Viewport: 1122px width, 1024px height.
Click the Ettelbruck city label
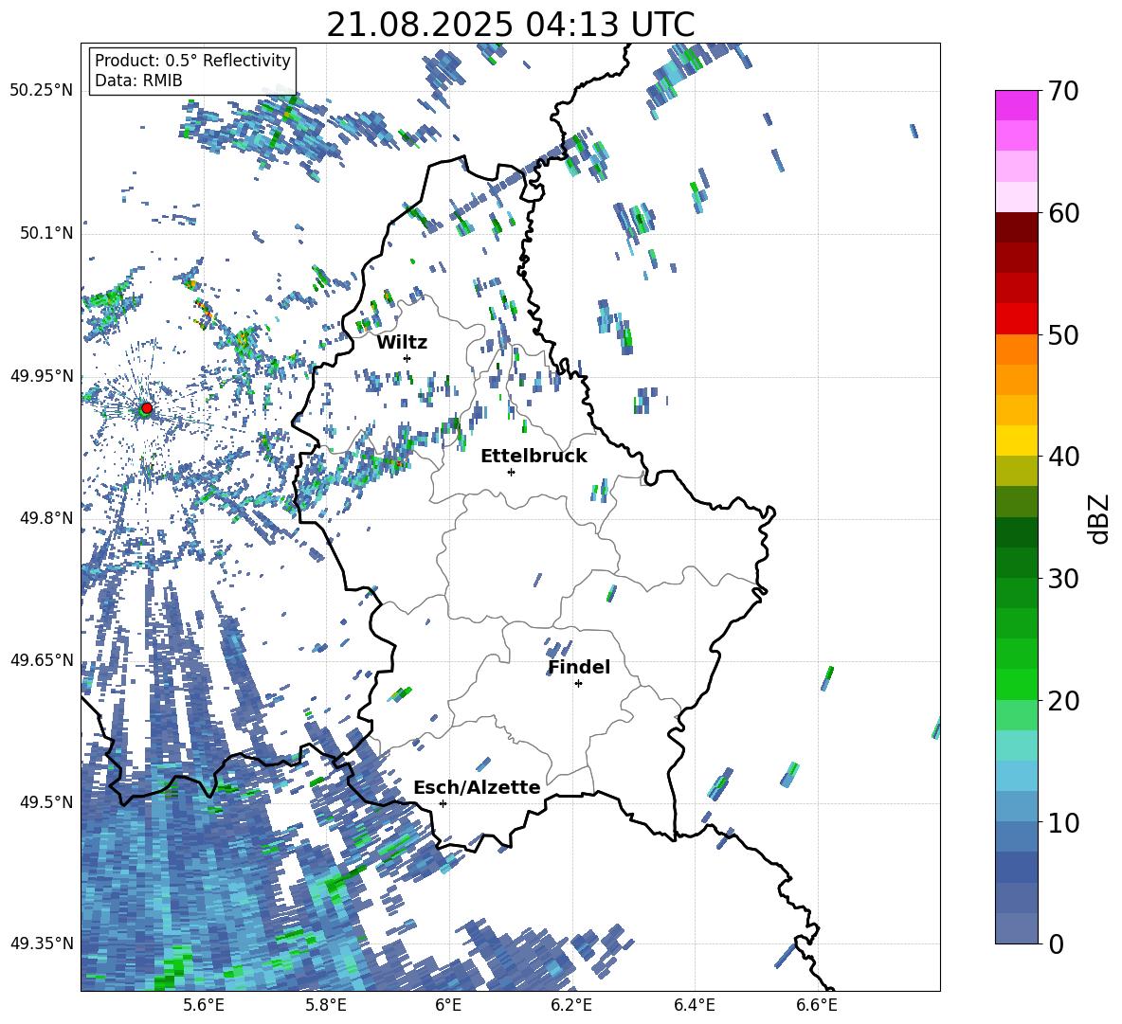click(534, 457)
